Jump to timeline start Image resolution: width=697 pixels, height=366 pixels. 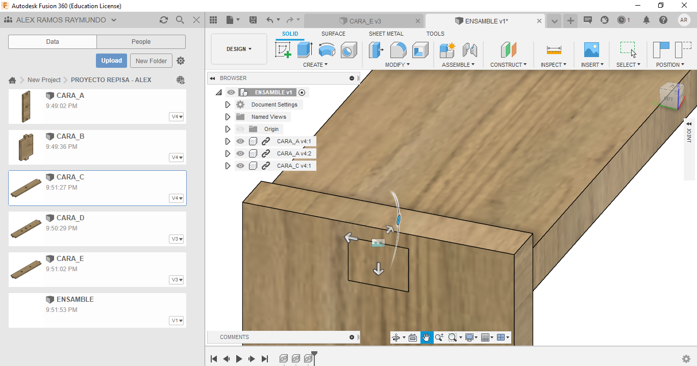tap(214, 359)
